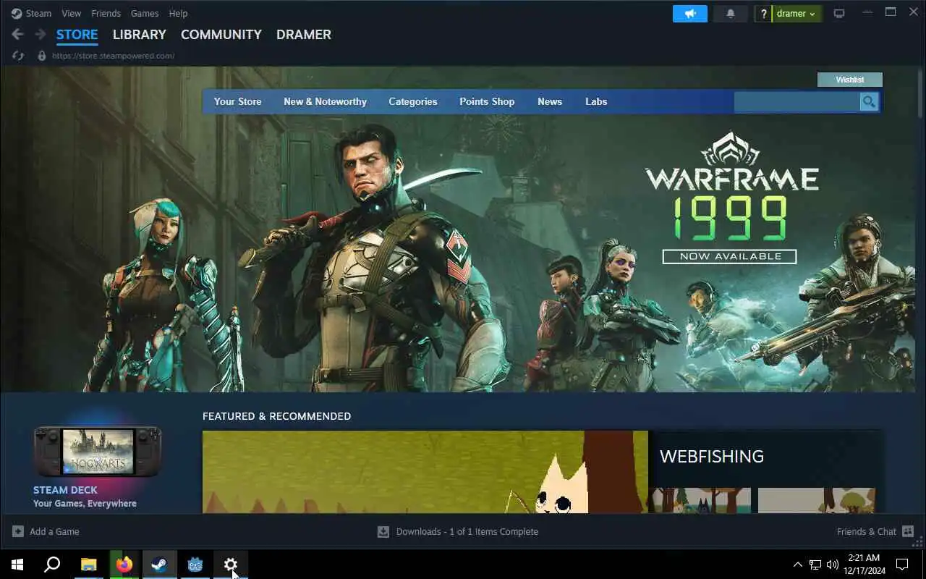Expand the Your Store menu
Viewport: 926px width, 579px height.
pyautogui.click(x=237, y=101)
